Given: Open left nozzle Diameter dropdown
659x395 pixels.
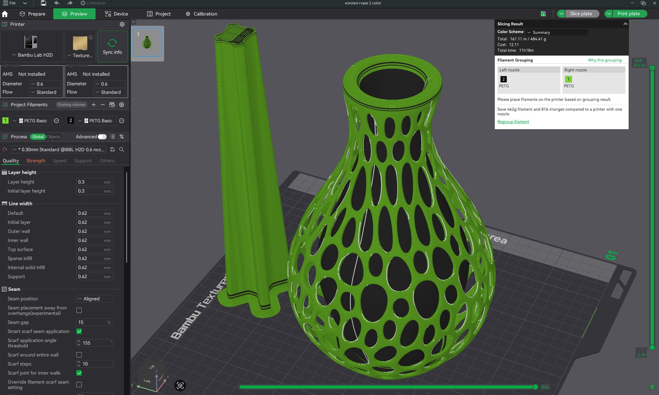Looking at the screenshot, I should 45,84.
